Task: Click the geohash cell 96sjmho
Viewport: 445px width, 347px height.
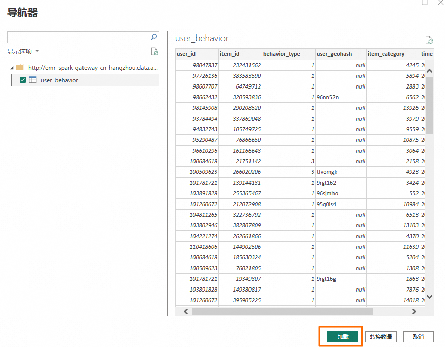Action: 341,193
